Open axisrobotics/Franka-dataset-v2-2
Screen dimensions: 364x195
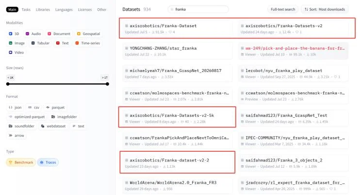pos(177,163)
